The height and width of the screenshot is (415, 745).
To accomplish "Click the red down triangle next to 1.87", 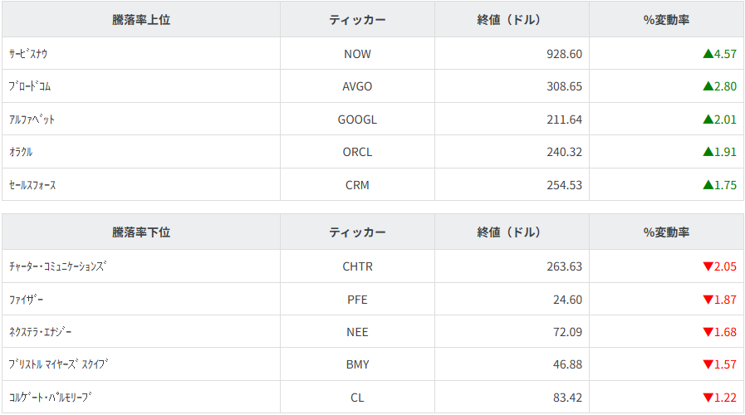I will tap(708, 300).
